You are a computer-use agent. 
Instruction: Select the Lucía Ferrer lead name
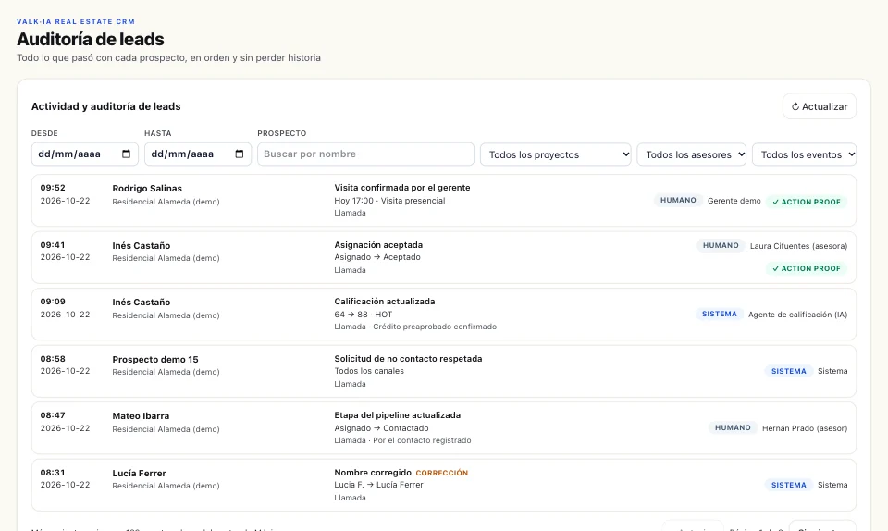click(x=140, y=474)
